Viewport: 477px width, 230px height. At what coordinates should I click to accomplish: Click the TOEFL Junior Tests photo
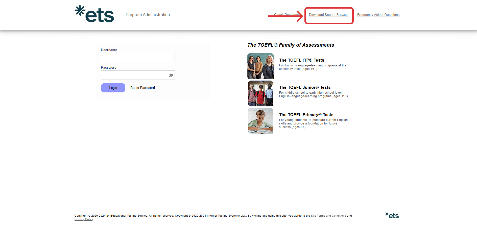point(260,93)
